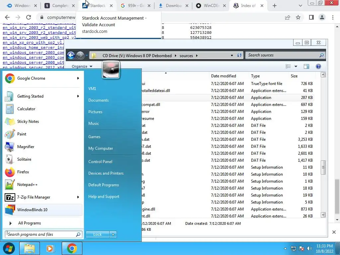Open media player taskbar icon
340x255 pixels.
coord(50,248)
